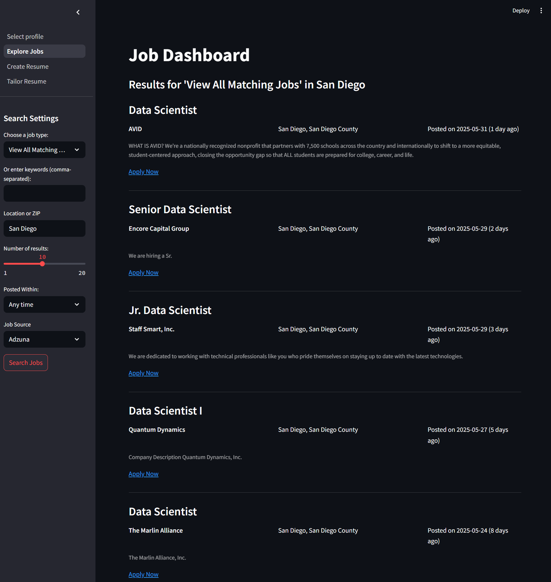Apply Now for Data Scientist I at Quantum Dynamics
Screen dimensions: 551x582
tap(143, 474)
